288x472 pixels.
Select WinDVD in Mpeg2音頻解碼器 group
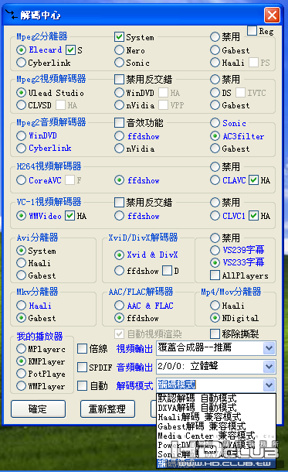[x=21, y=135]
